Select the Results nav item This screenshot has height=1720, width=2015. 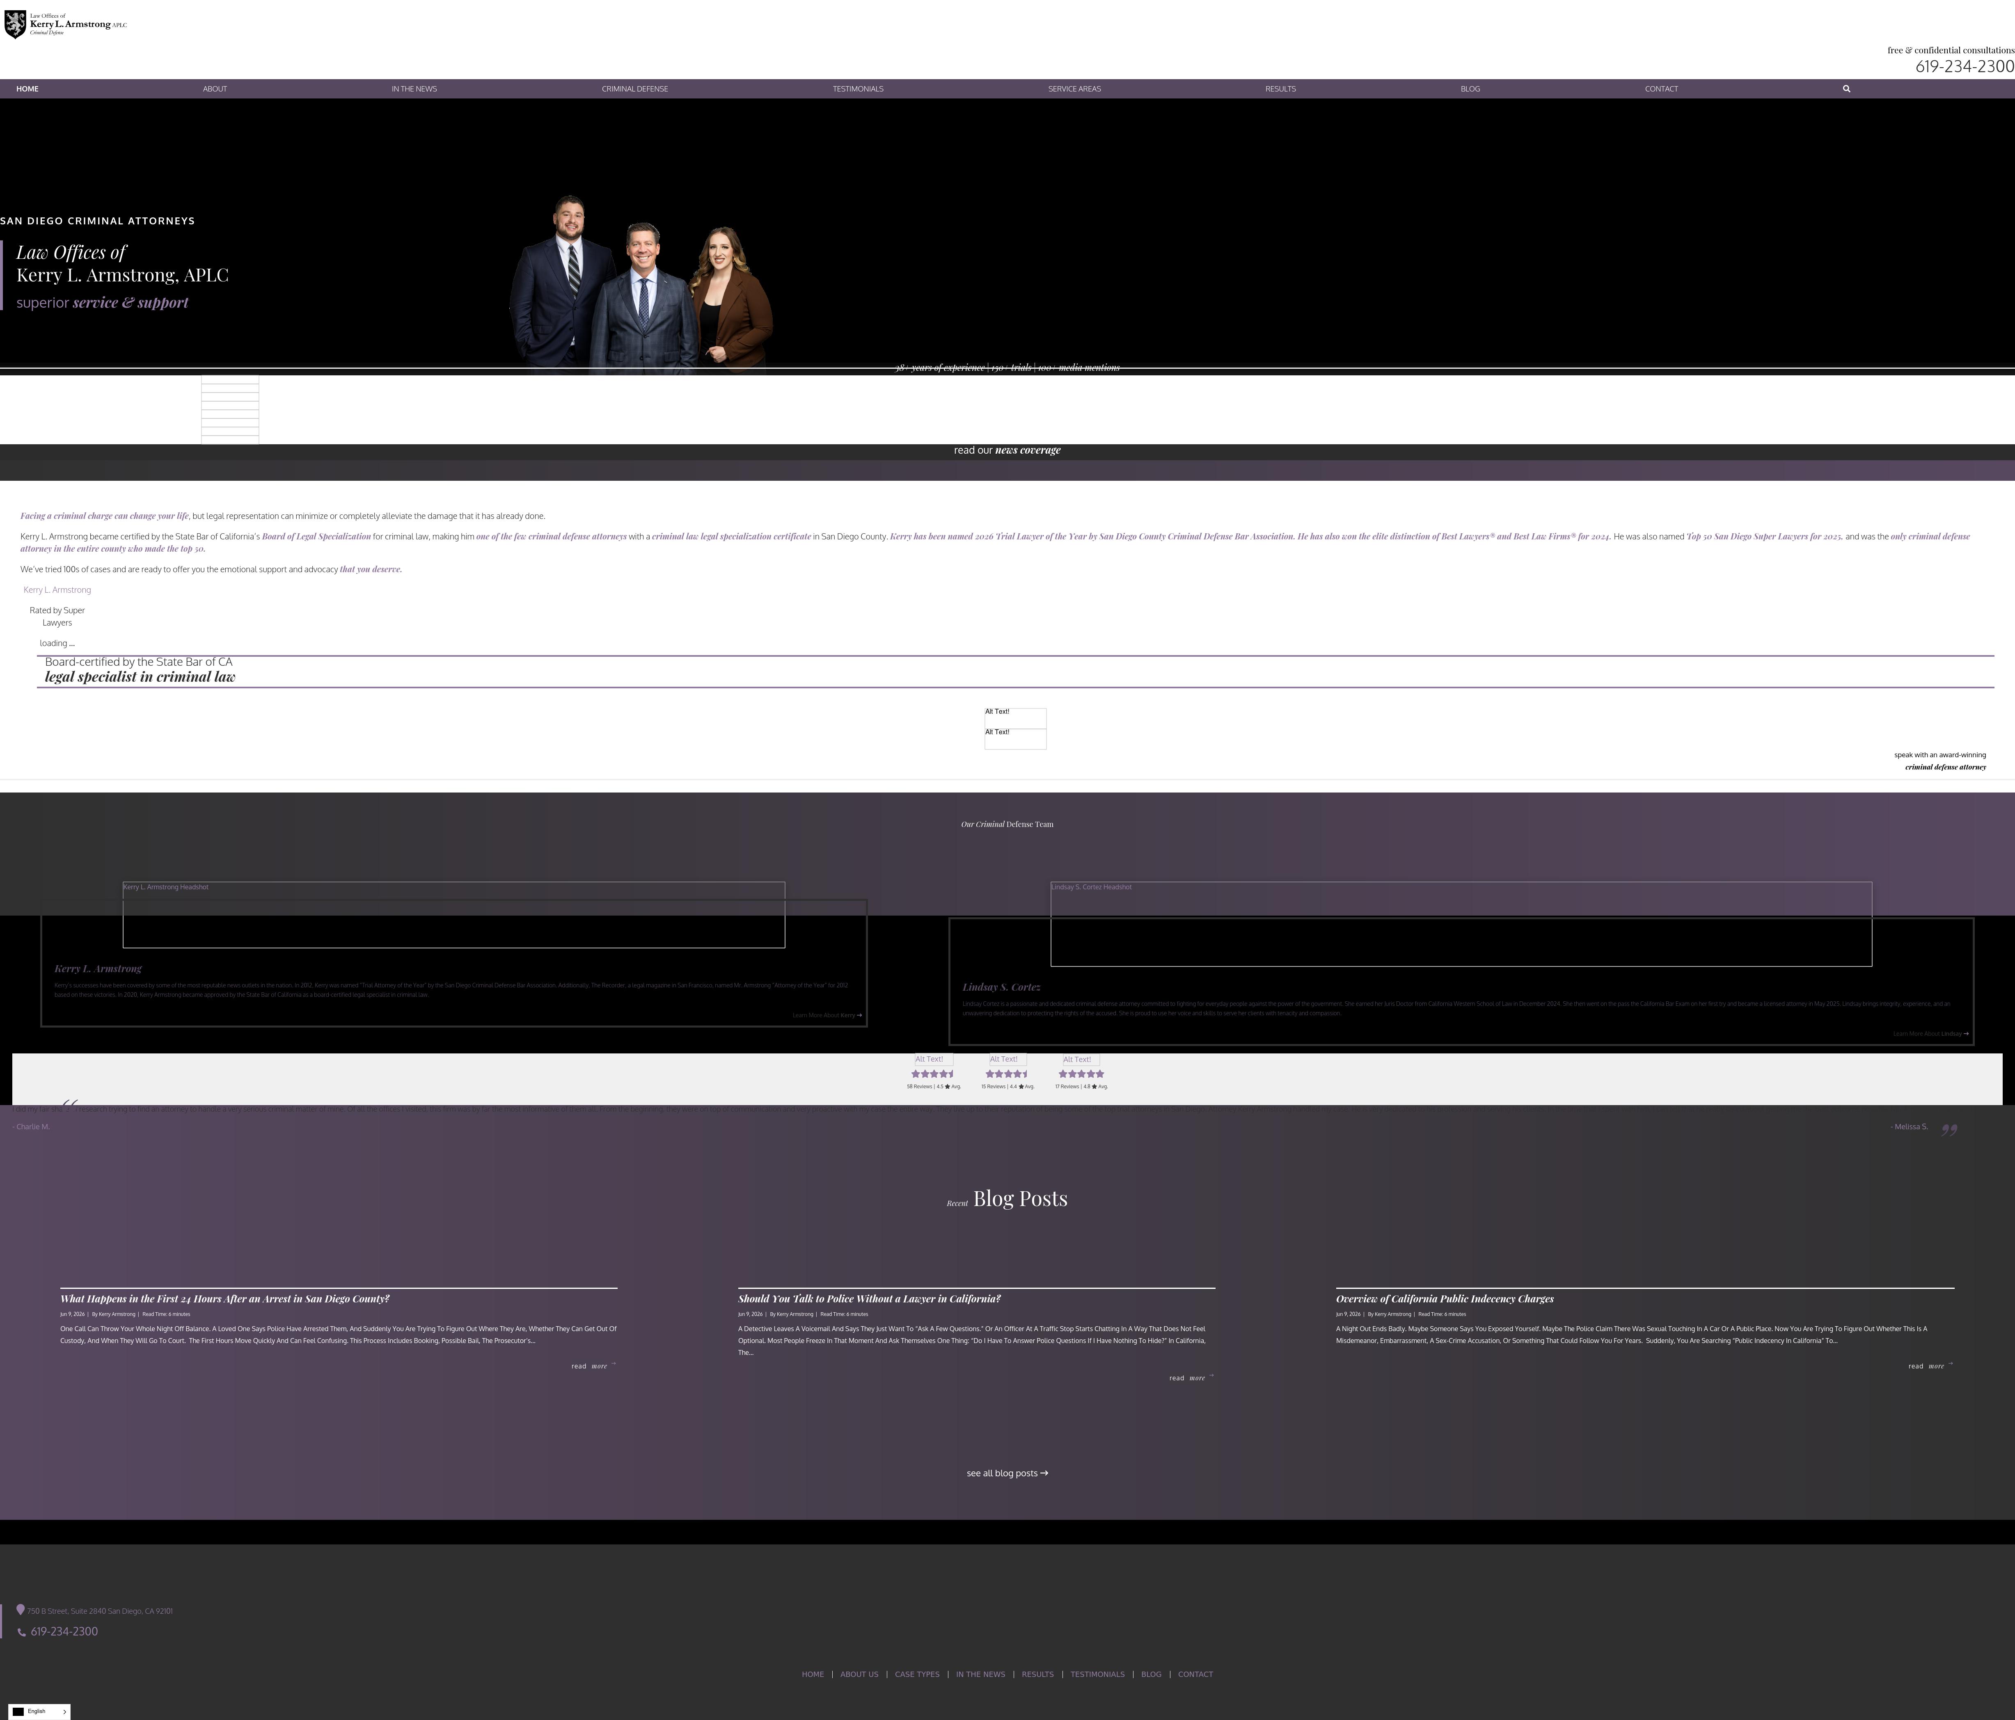[x=1280, y=89]
